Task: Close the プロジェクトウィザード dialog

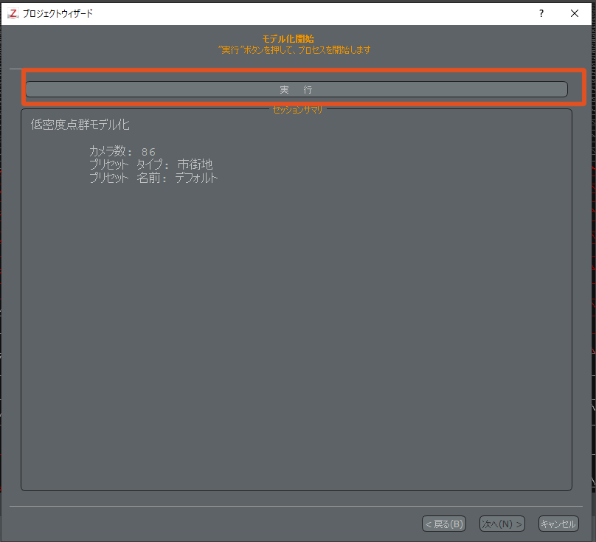Action: pyautogui.click(x=575, y=14)
